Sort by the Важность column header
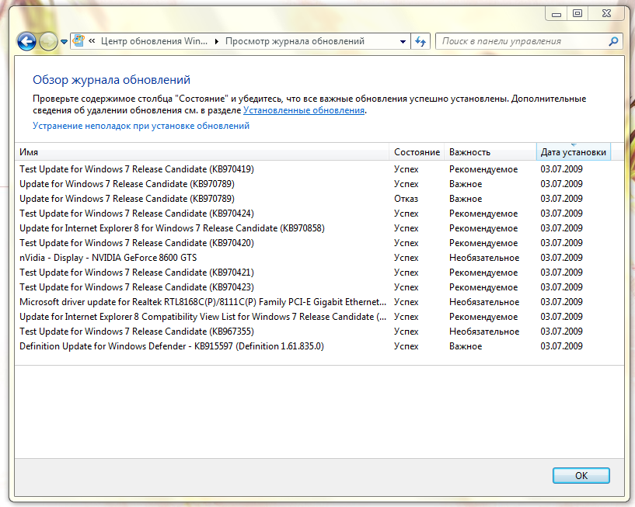 pos(490,152)
